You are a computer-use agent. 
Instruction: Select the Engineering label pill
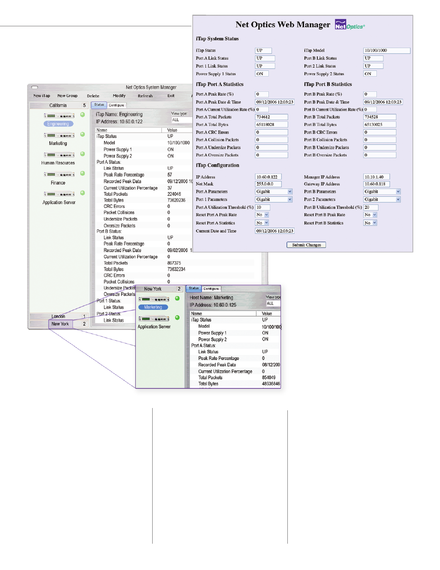(x=58, y=124)
